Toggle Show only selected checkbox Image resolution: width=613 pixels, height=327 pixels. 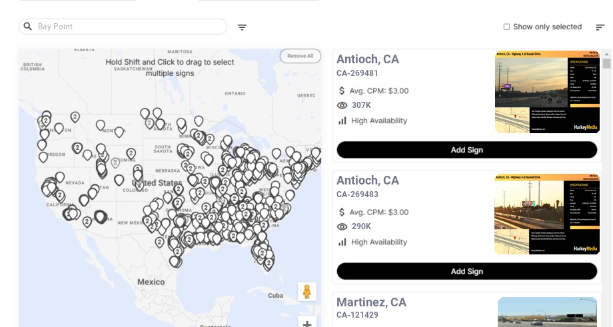tap(506, 27)
